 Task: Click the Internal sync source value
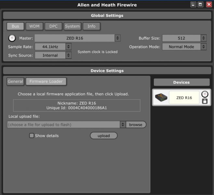[x=50, y=55]
